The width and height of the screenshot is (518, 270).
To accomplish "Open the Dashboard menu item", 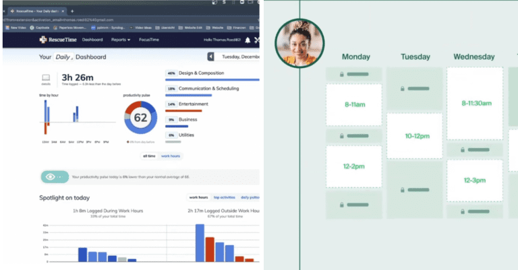I will click(92, 40).
